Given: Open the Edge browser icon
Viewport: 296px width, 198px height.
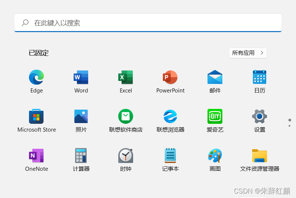Looking at the screenshot, I should coord(36,78).
